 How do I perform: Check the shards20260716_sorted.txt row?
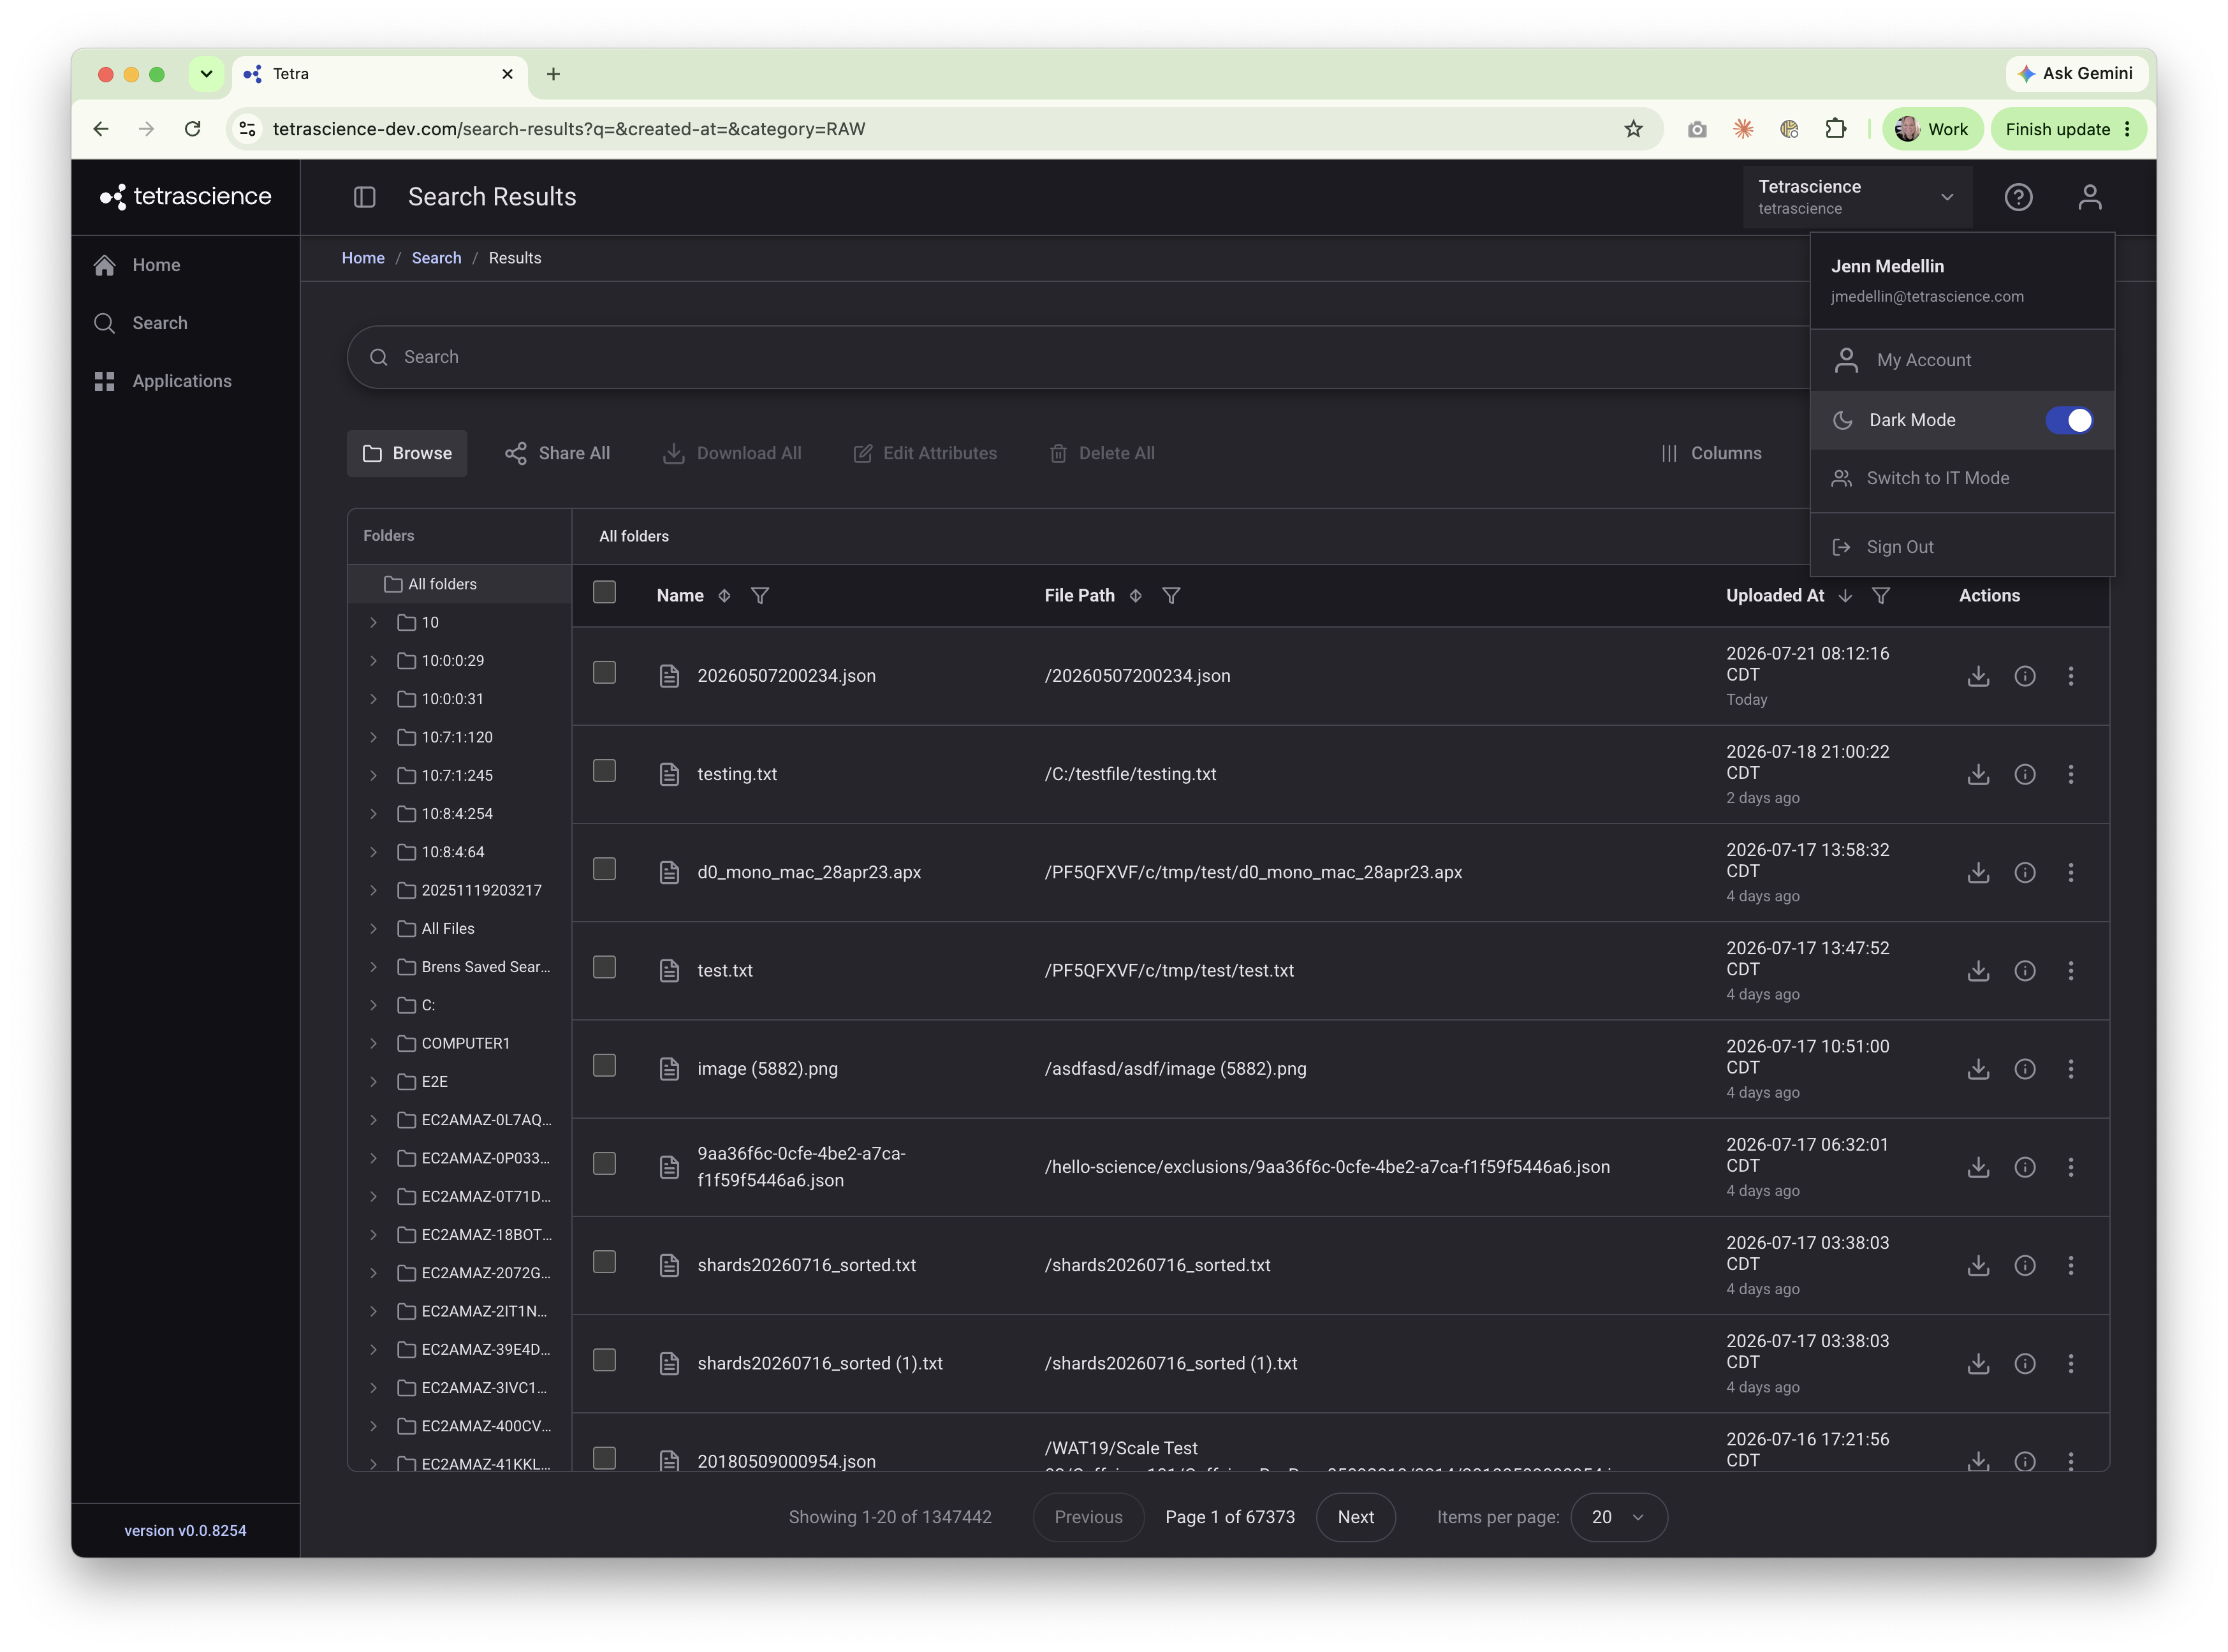point(604,1261)
